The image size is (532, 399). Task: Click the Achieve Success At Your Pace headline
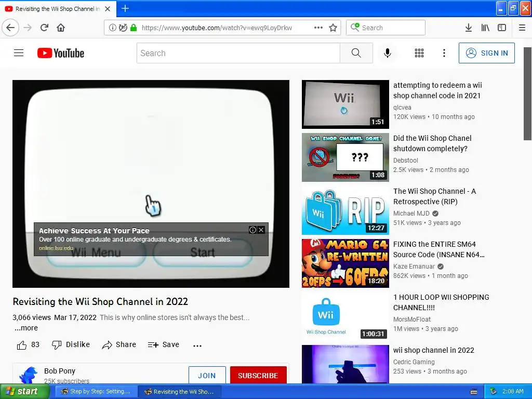pos(94,231)
